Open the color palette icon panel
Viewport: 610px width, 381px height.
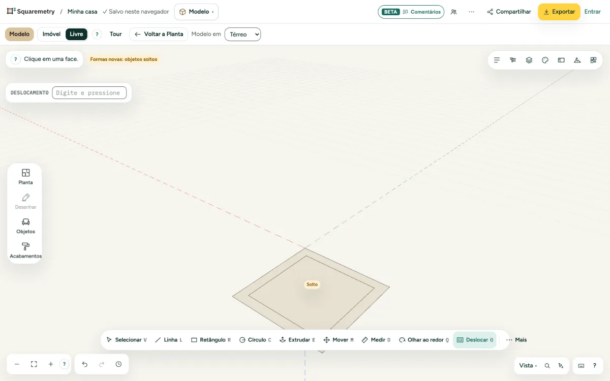(545, 60)
